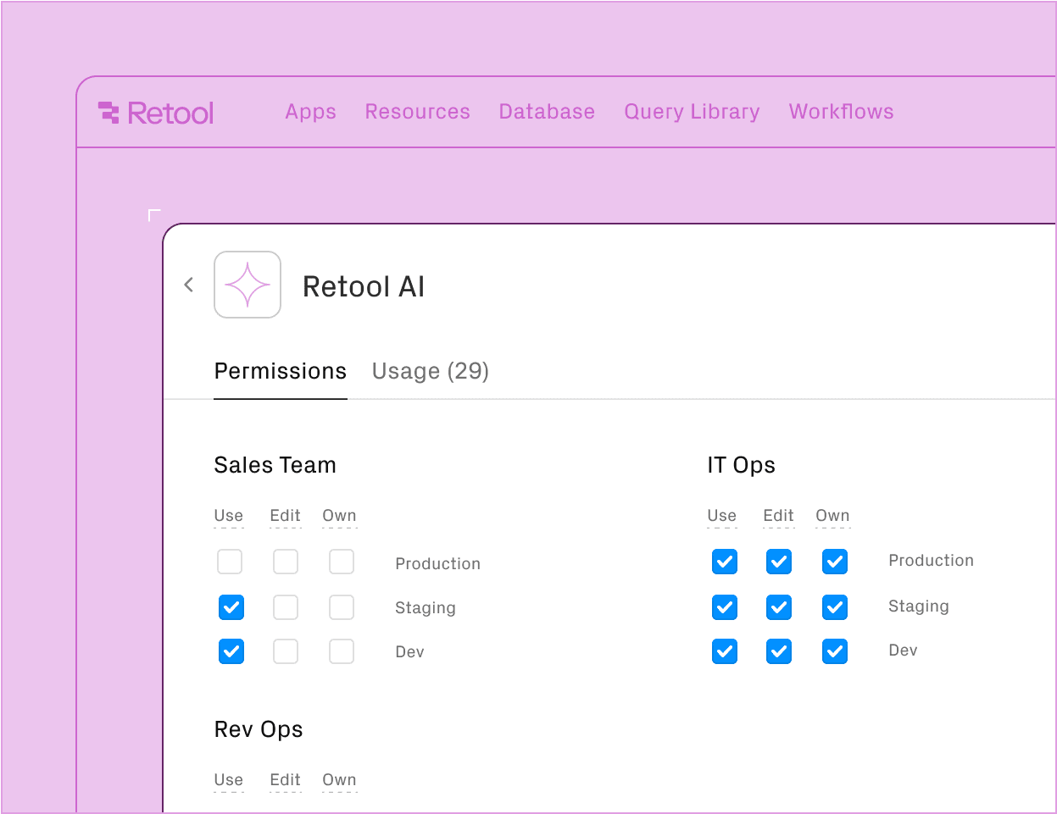Click the back chevron next to Retool AI

pyautogui.click(x=189, y=284)
